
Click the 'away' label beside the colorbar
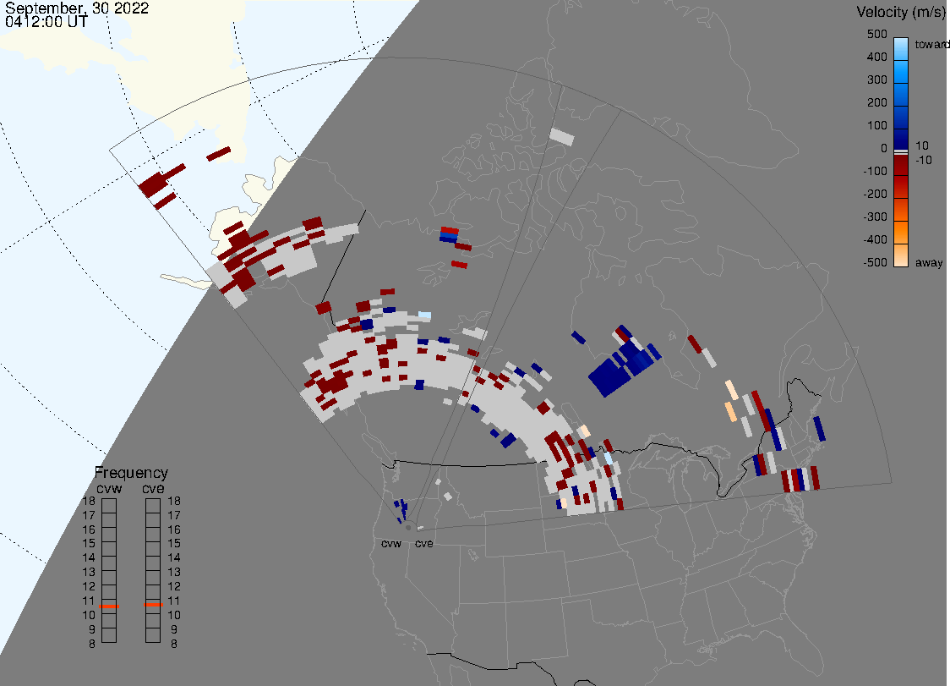pos(929,262)
